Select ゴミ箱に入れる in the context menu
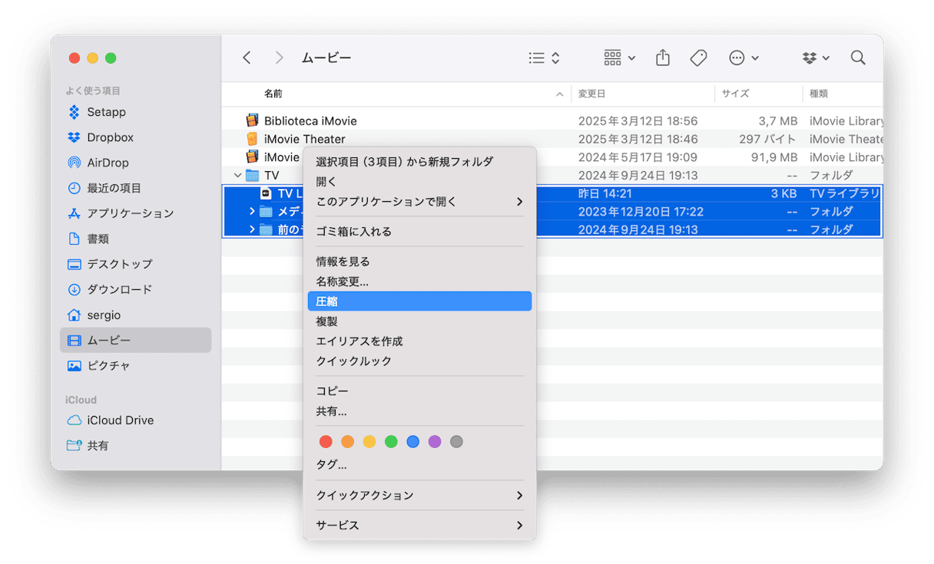 click(x=354, y=231)
